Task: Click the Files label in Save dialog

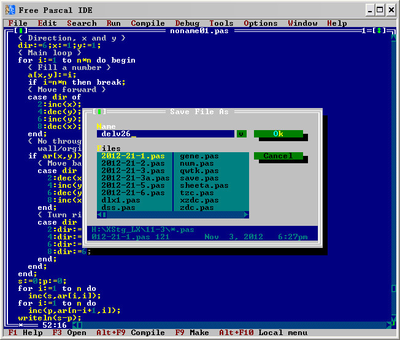Action: [x=109, y=149]
